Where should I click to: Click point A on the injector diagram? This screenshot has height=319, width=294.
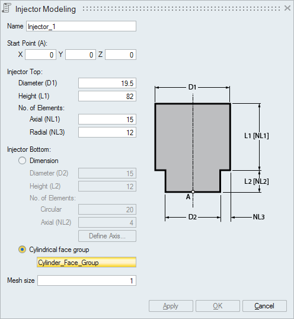(x=193, y=192)
